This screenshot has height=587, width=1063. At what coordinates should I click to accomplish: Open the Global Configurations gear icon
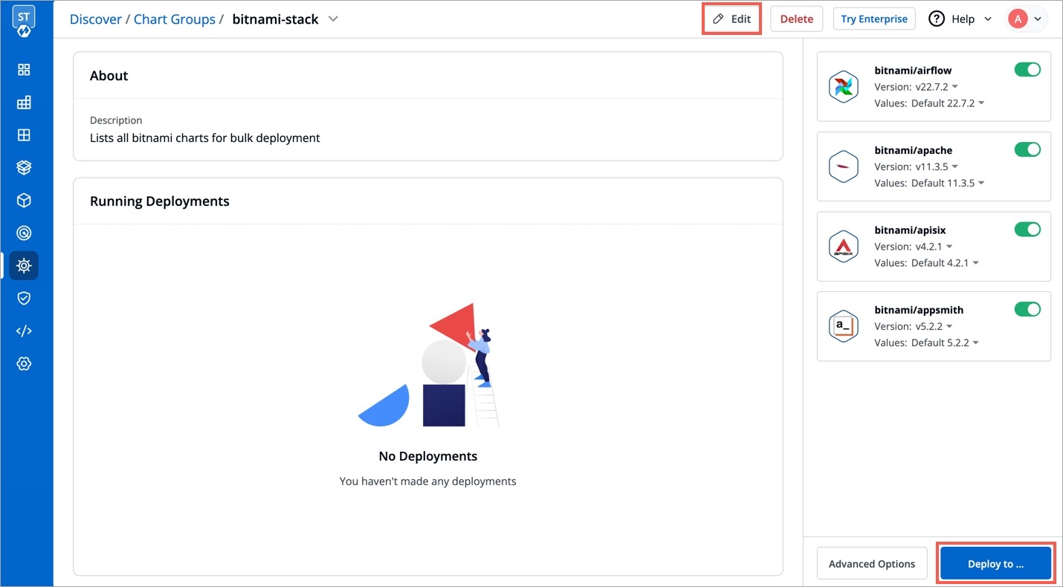pos(24,363)
